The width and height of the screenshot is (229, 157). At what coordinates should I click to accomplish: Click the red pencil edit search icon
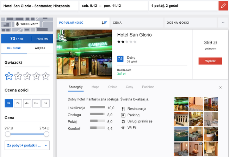(x=223, y=6)
